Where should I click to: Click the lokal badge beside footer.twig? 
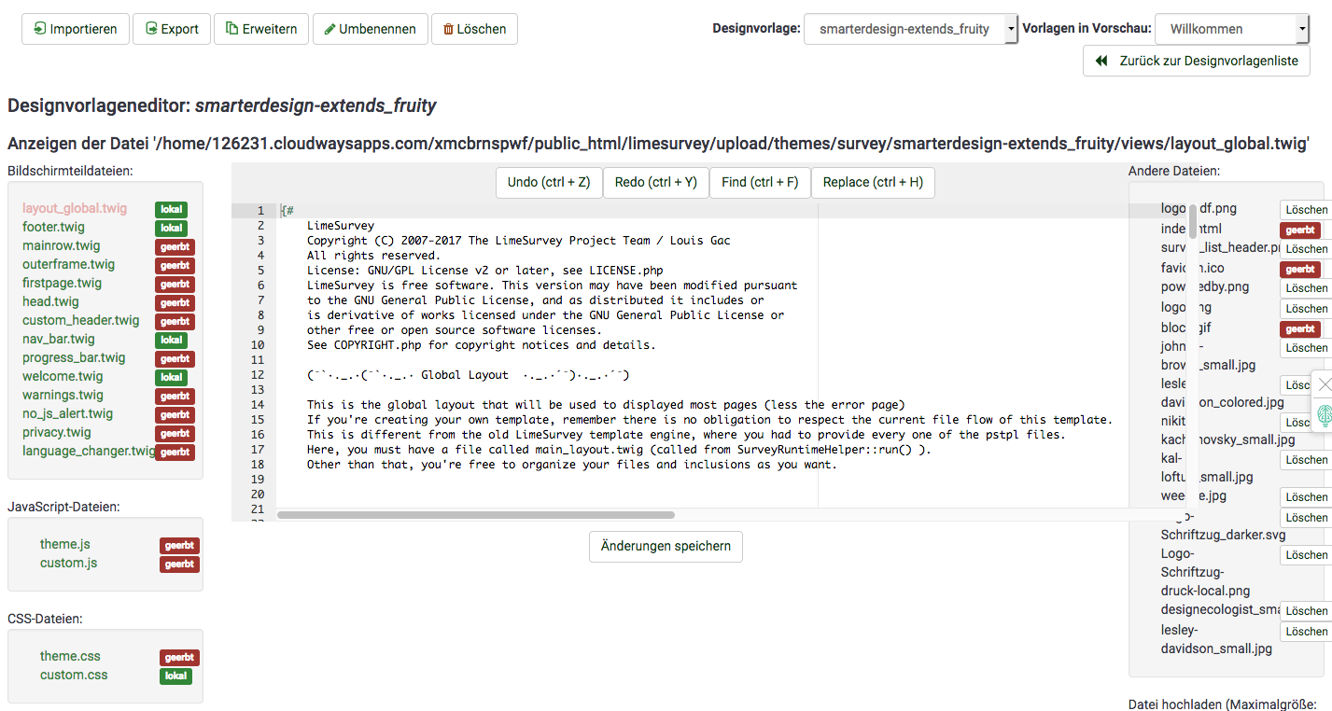point(172,229)
